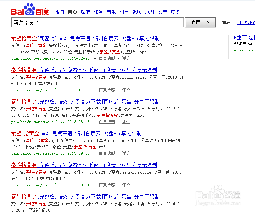
Task: Click the 咨询热线 sidebar text
Action: [243, 44]
